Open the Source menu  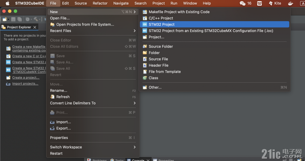[81, 3]
